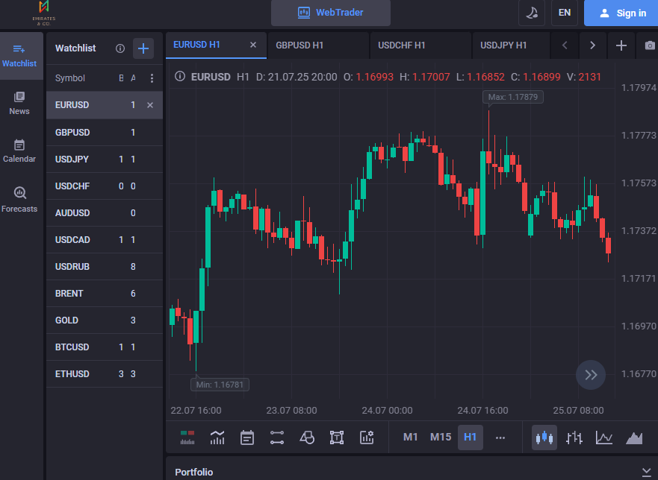658x480 pixels.
Task: Open the shapes drawing tool
Action: (x=307, y=438)
